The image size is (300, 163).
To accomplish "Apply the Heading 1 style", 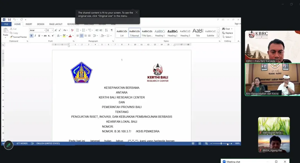I will point(160,33).
